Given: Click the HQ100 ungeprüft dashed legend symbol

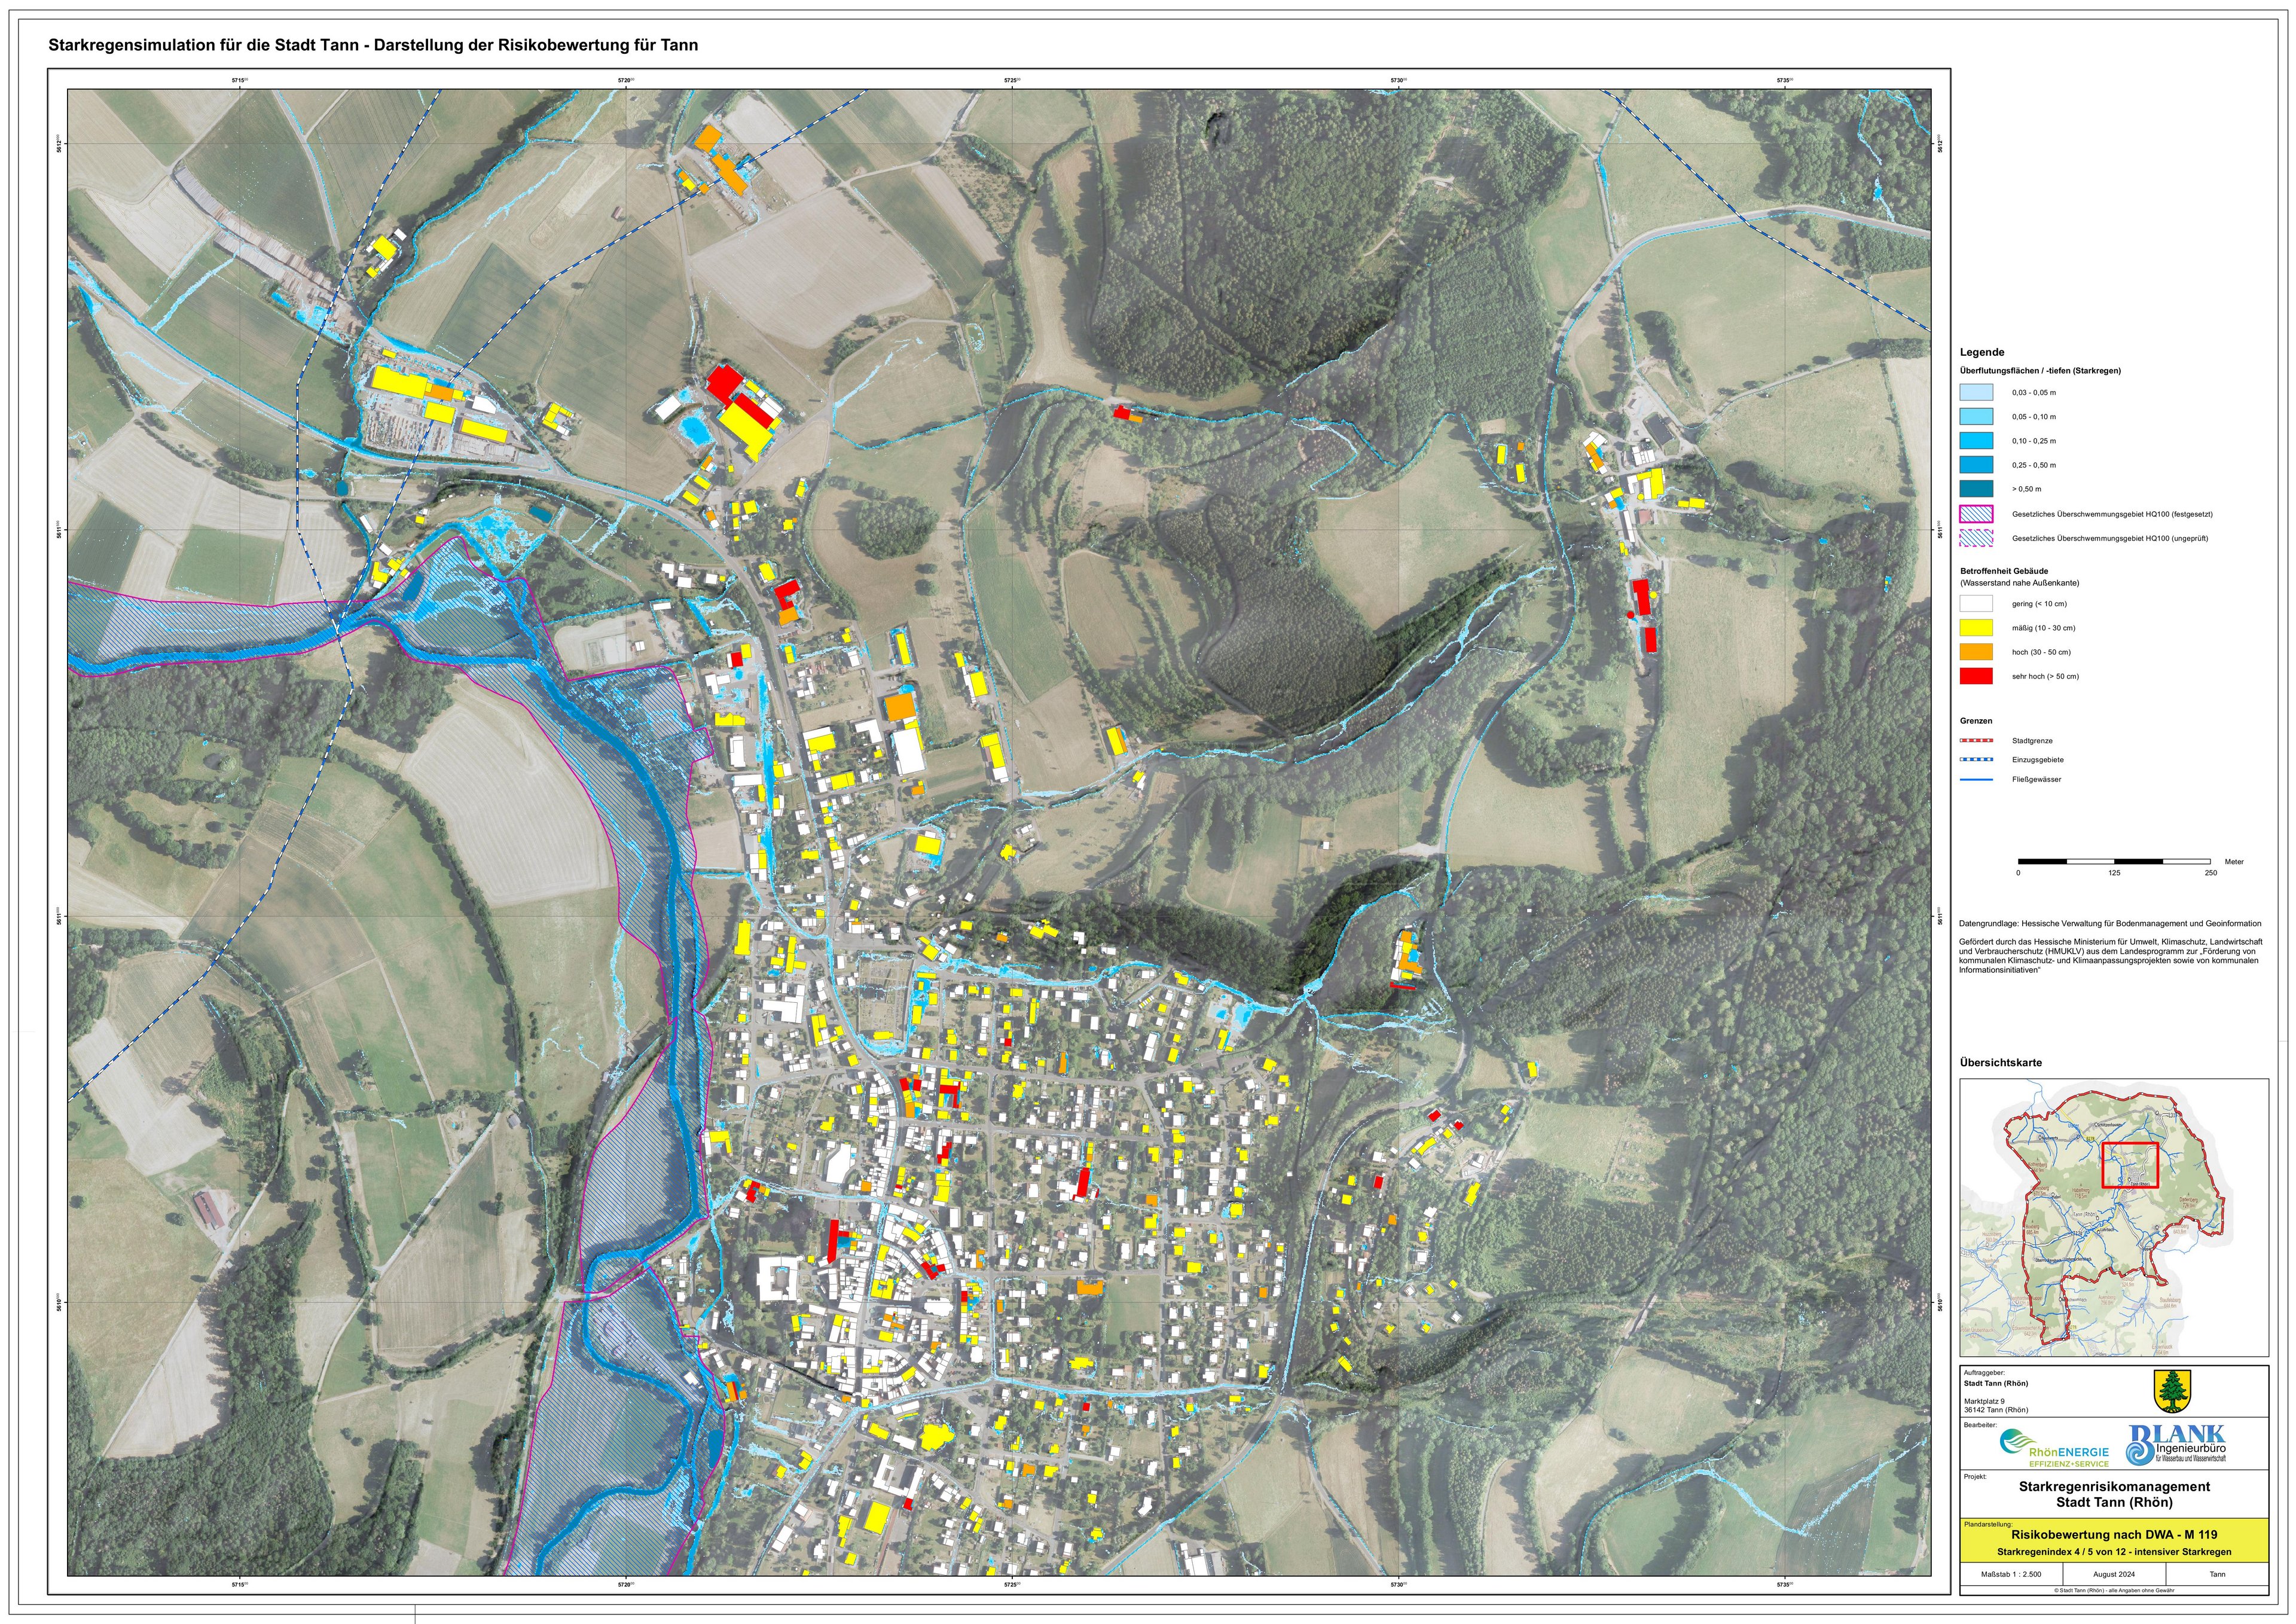Looking at the screenshot, I should 1976,538.
